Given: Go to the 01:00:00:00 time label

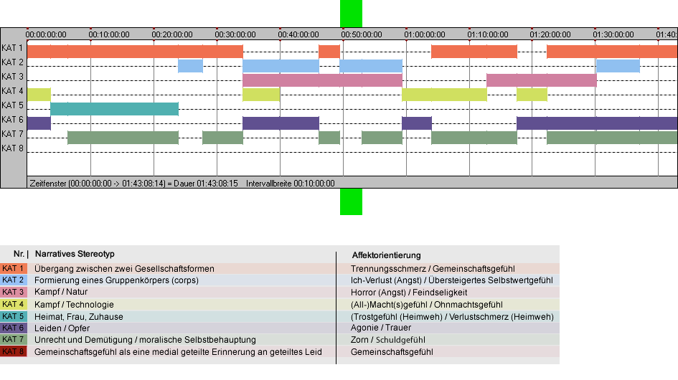Looking at the screenshot, I should pyautogui.click(x=425, y=34).
